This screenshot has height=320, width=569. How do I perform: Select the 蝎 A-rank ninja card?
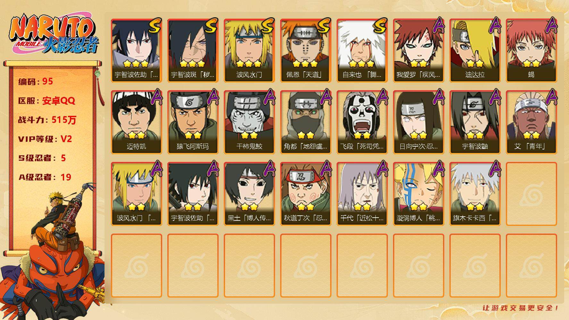[531, 51]
